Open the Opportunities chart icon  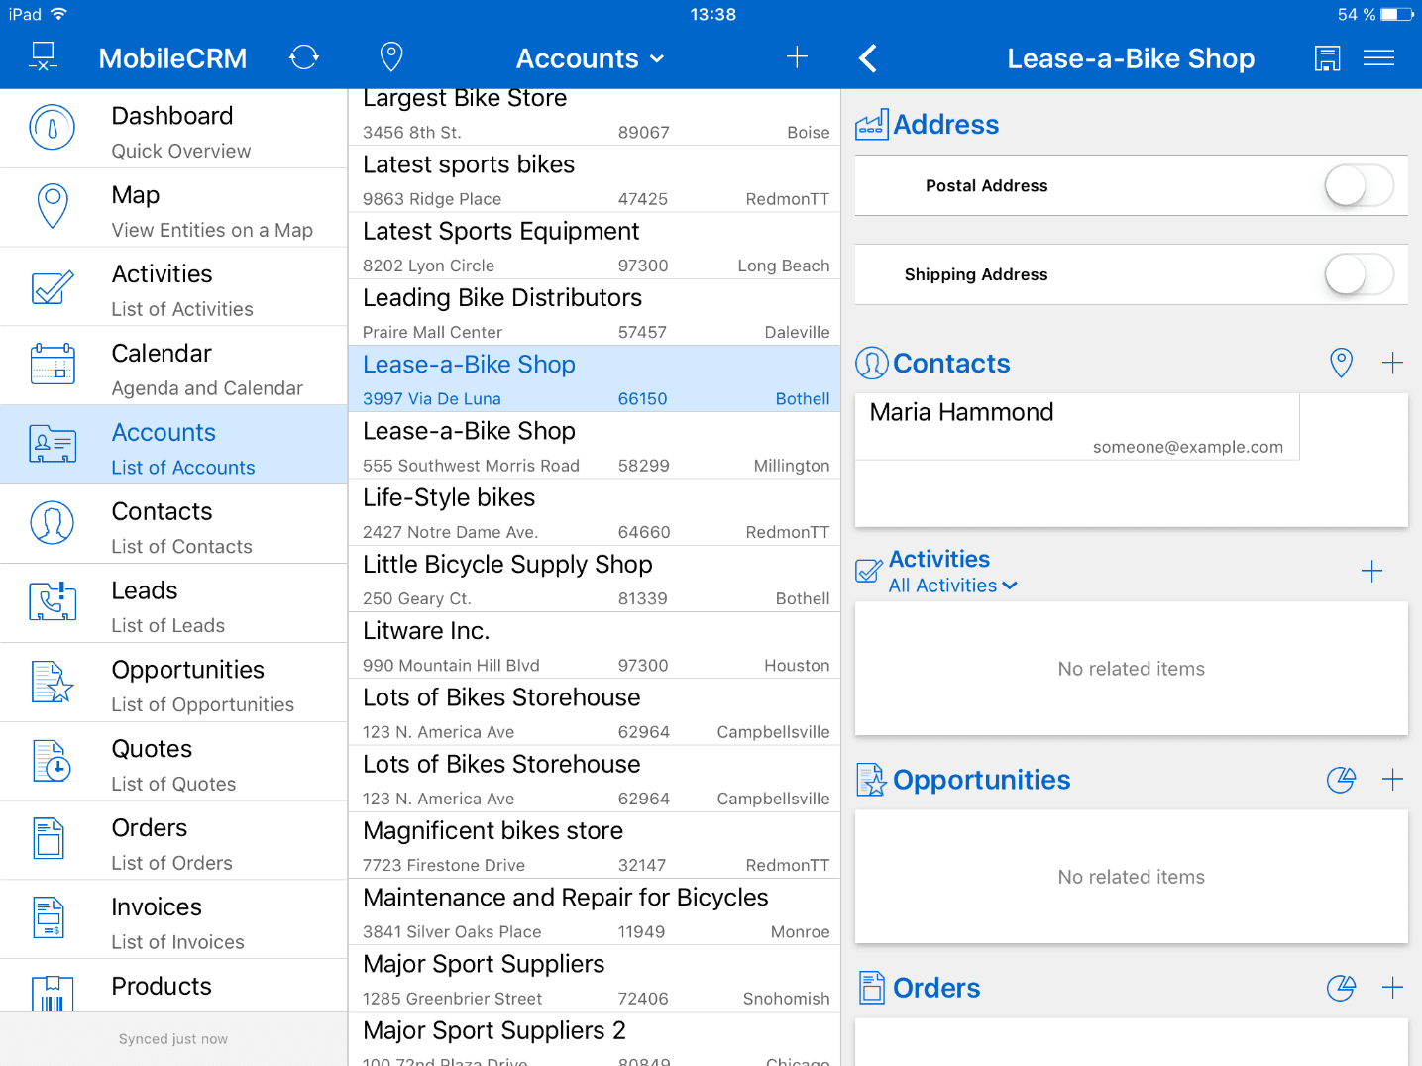(1341, 780)
